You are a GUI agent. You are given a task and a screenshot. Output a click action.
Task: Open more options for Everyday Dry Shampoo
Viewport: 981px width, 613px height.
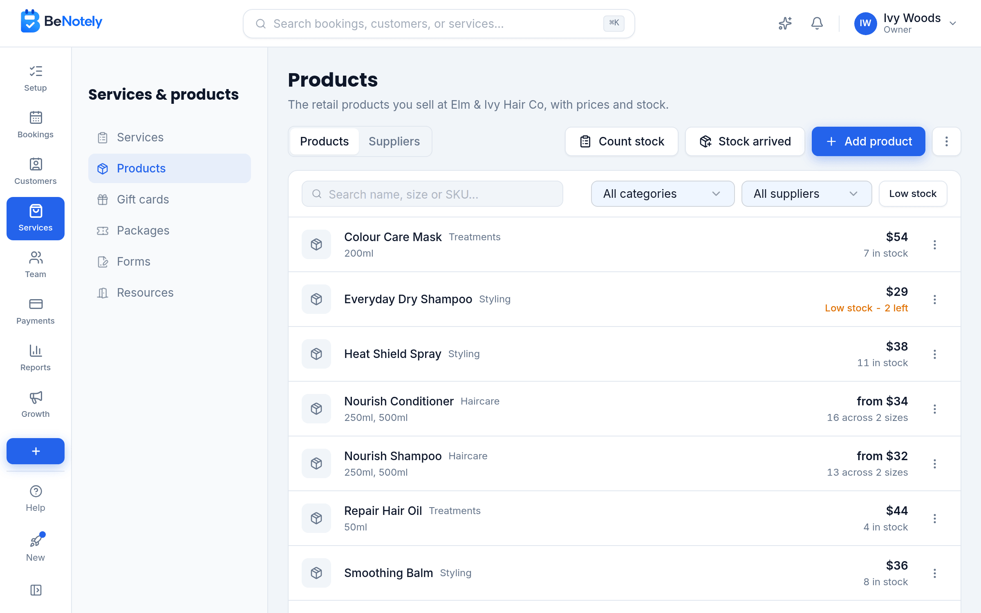[935, 300]
